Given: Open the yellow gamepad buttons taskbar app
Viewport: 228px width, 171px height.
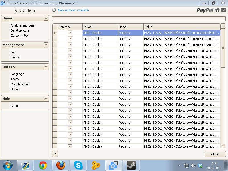Looking at the screenshot, I should click(96, 165).
